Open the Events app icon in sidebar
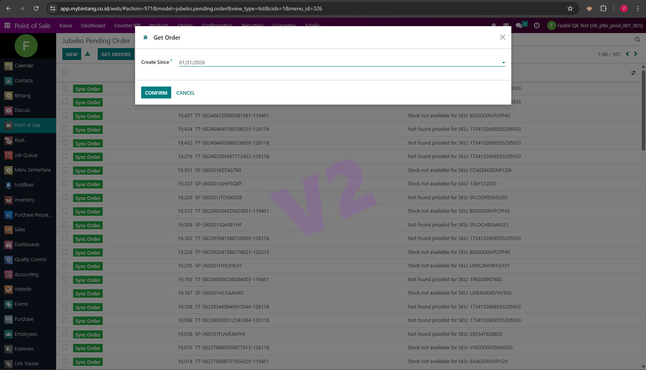646x370 pixels. pyautogui.click(x=8, y=304)
